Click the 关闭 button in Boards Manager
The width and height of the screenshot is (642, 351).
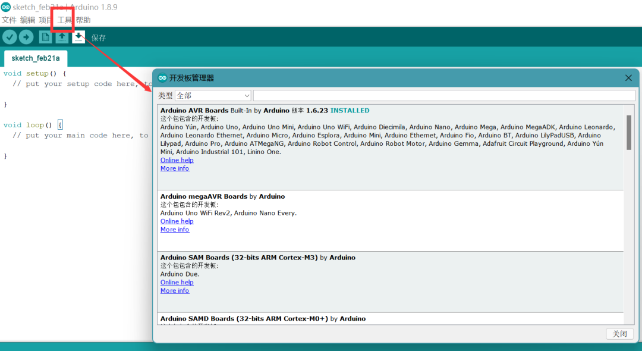(619, 334)
